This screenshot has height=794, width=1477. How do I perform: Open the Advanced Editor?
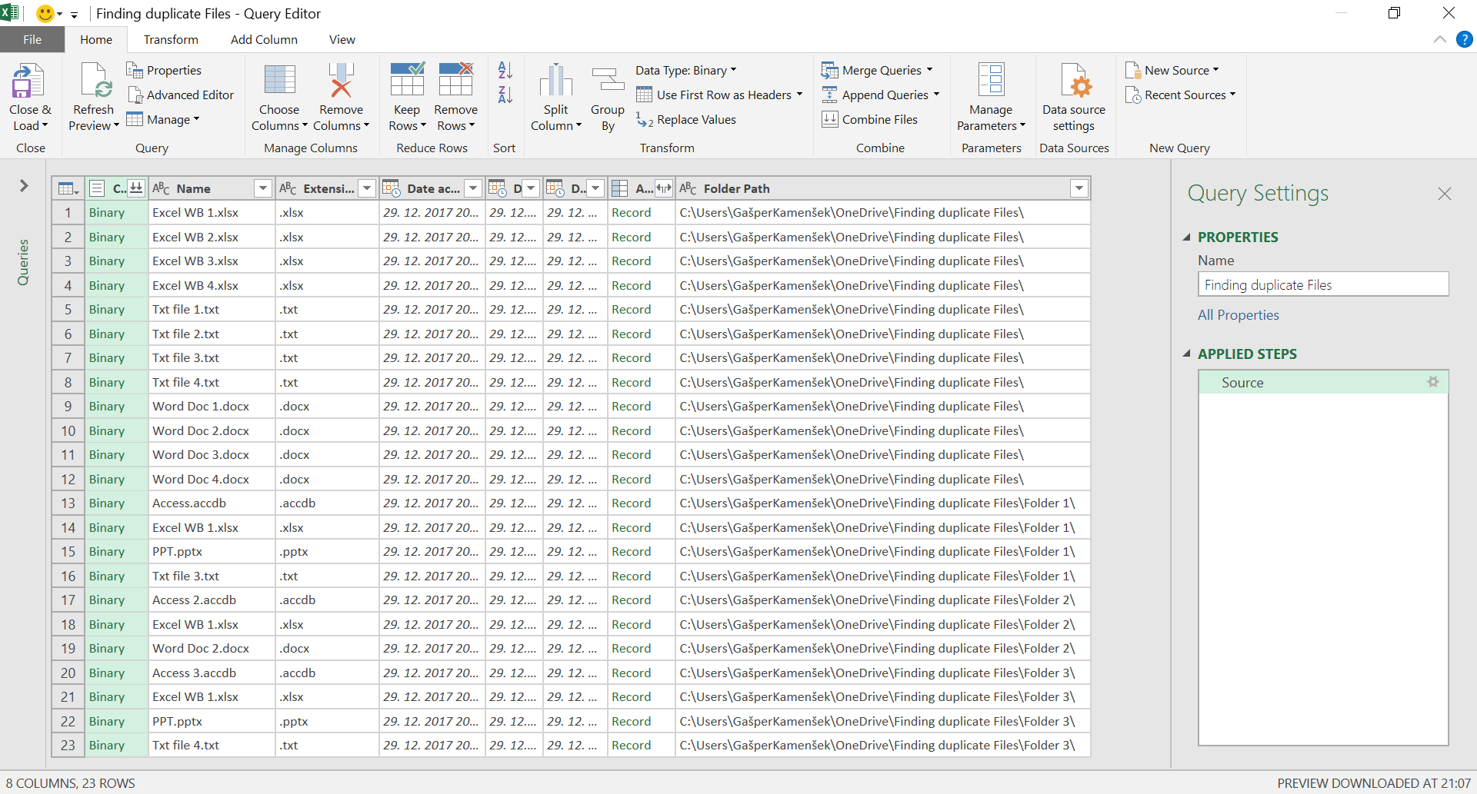click(181, 95)
